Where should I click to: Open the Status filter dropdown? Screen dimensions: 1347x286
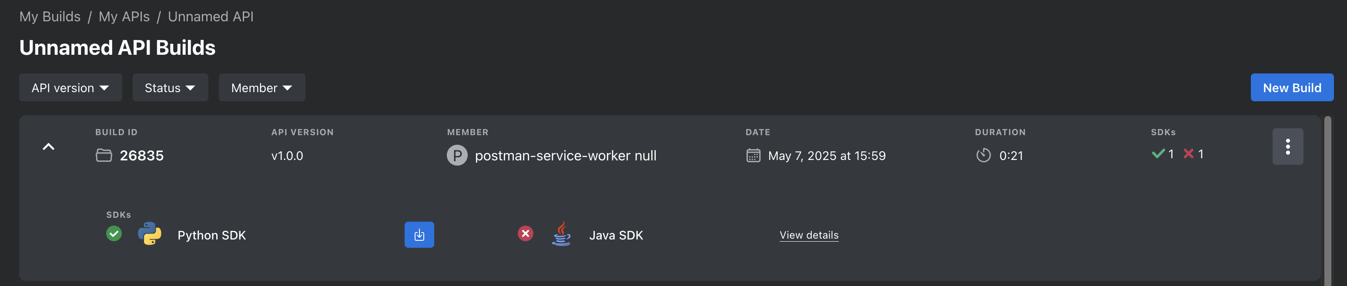[170, 87]
